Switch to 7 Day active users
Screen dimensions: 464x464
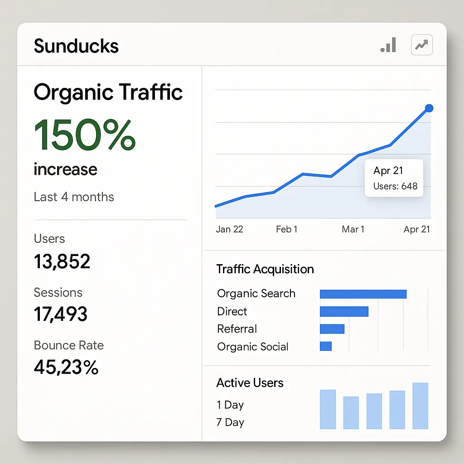[x=230, y=422]
